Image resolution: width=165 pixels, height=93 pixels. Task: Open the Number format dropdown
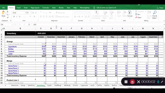click(x=89, y=13)
